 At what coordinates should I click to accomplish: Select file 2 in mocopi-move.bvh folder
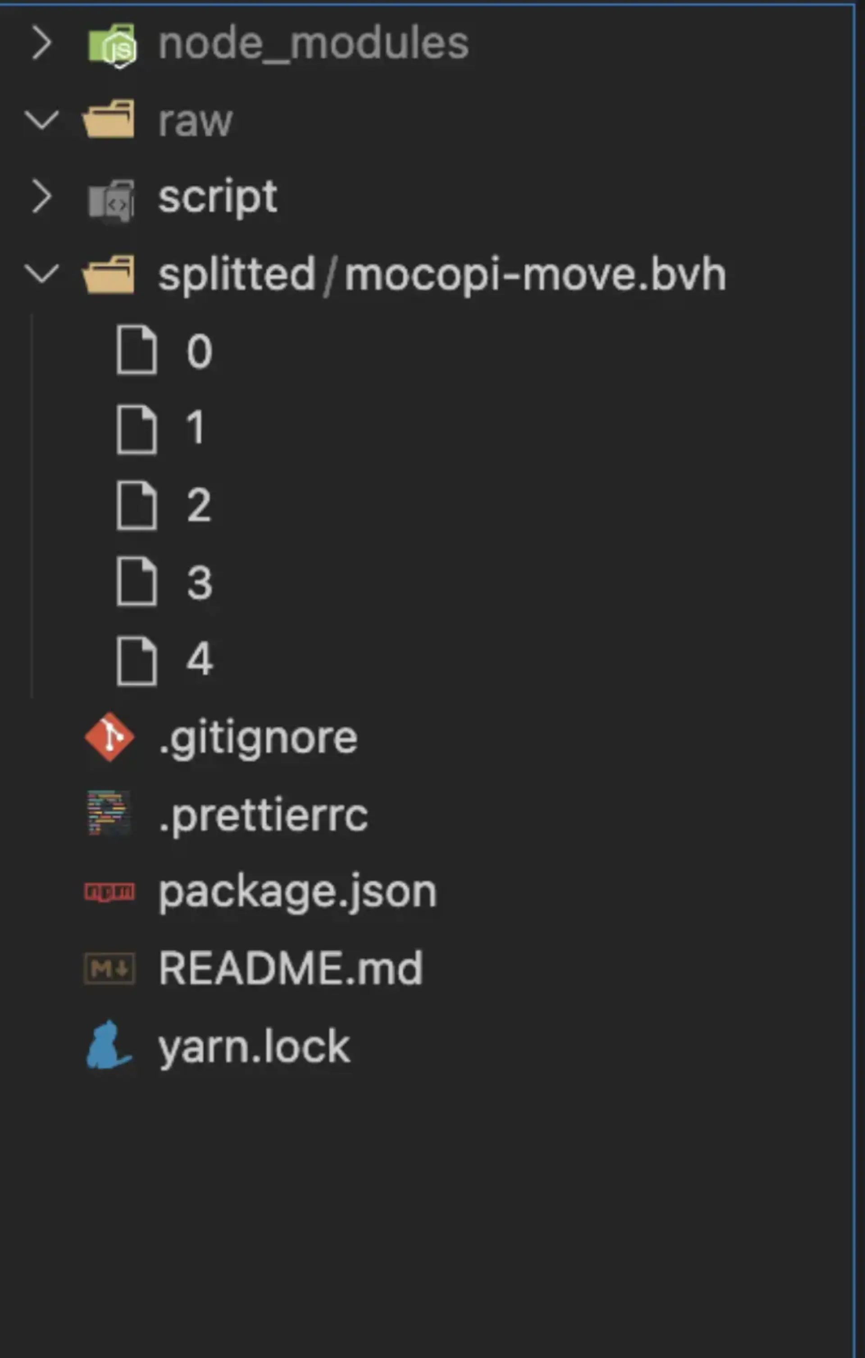(x=199, y=505)
